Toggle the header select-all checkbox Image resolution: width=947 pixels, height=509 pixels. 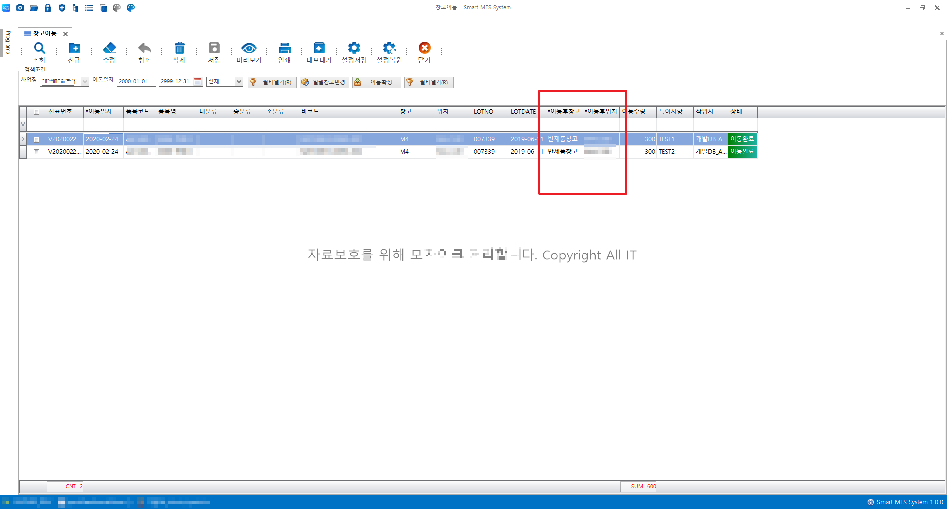(36, 112)
